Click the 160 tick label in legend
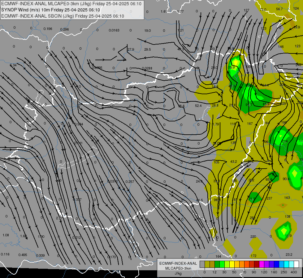Viewport: 303px width, 278px height. pyautogui.click(x=274, y=272)
